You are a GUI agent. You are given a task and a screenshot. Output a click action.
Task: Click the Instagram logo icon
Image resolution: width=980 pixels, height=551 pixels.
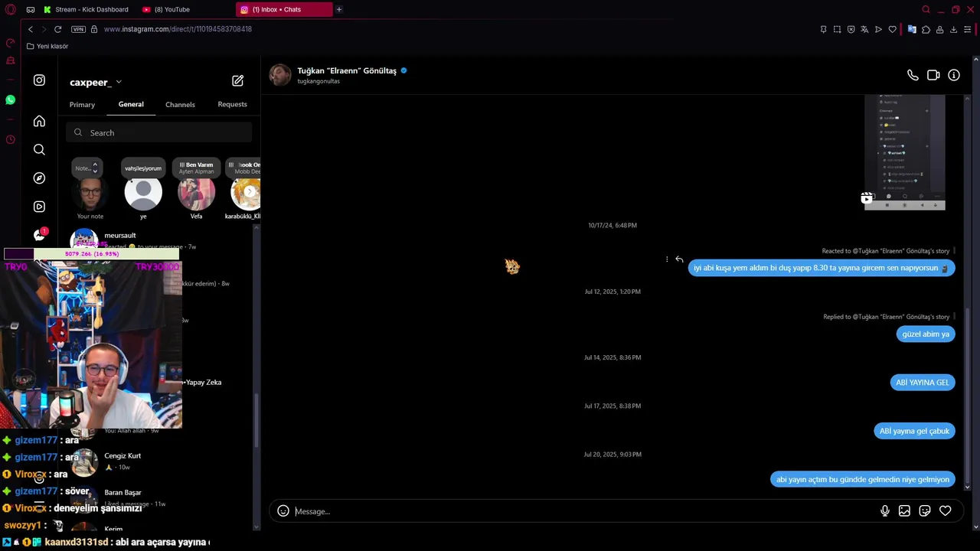[39, 80]
